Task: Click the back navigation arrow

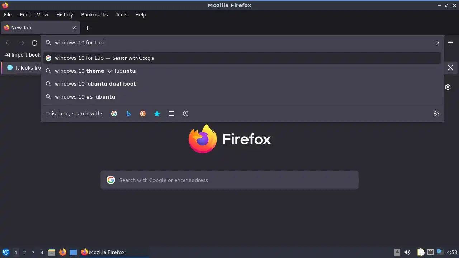Action: [9, 43]
